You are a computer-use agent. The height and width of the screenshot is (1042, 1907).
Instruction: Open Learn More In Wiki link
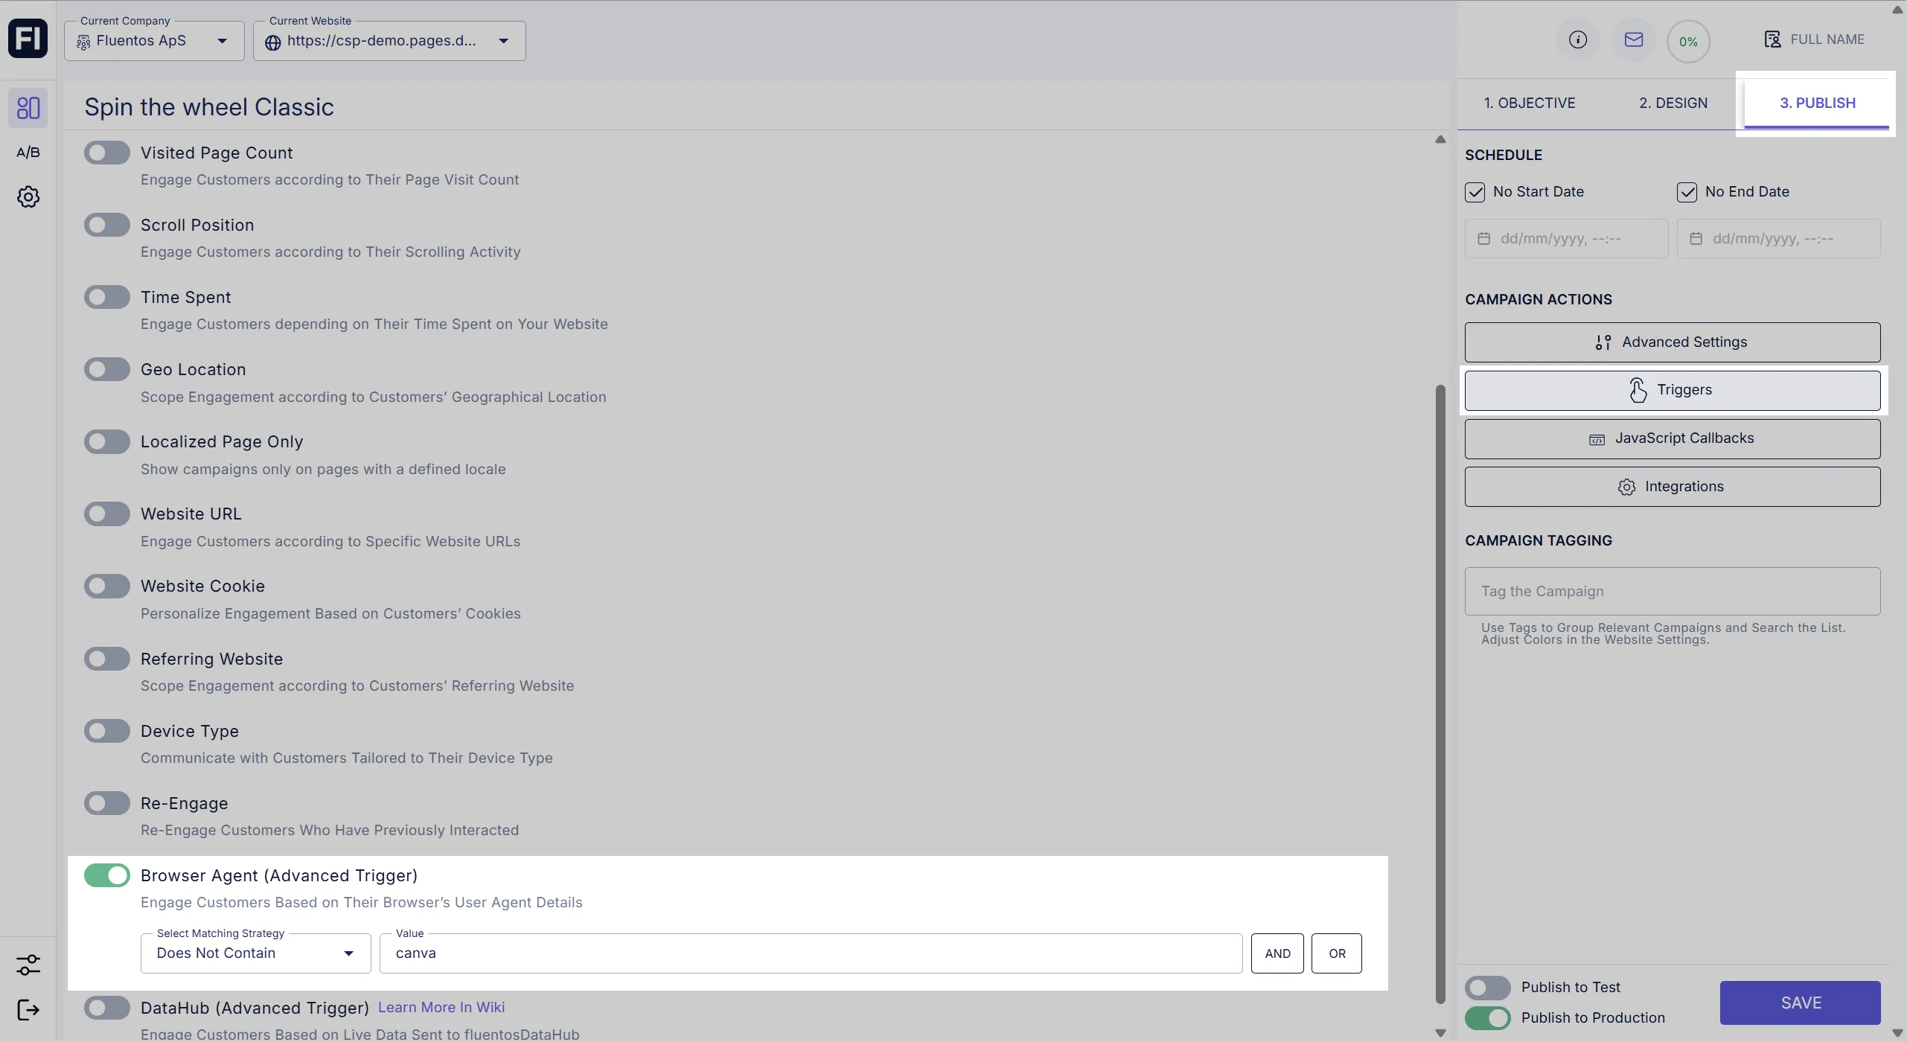click(441, 1008)
